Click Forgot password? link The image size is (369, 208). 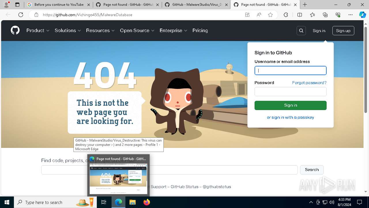309,83
